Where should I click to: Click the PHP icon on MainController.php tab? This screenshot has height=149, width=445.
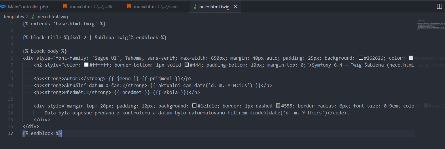[3, 6]
